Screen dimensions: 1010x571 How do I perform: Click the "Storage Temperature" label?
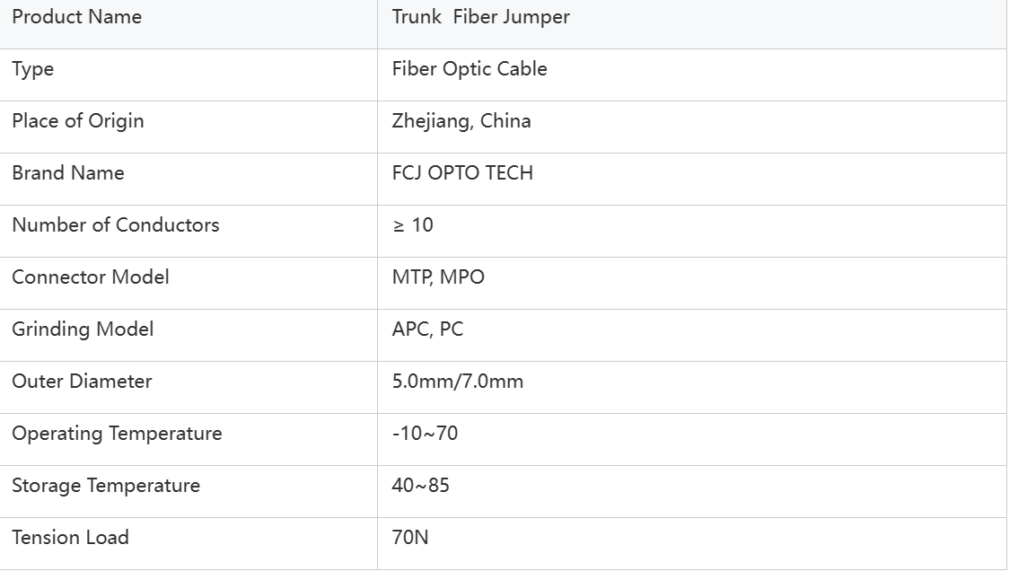(x=106, y=486)
